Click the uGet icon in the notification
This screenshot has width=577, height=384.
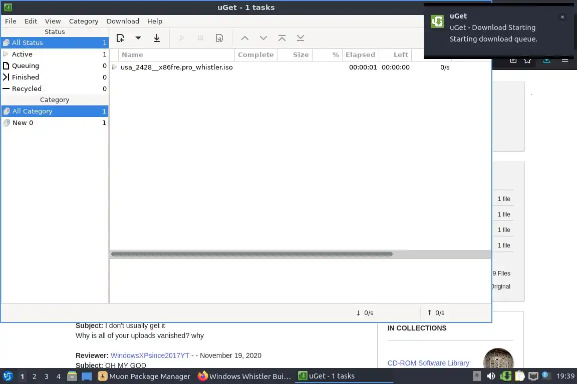437,21
